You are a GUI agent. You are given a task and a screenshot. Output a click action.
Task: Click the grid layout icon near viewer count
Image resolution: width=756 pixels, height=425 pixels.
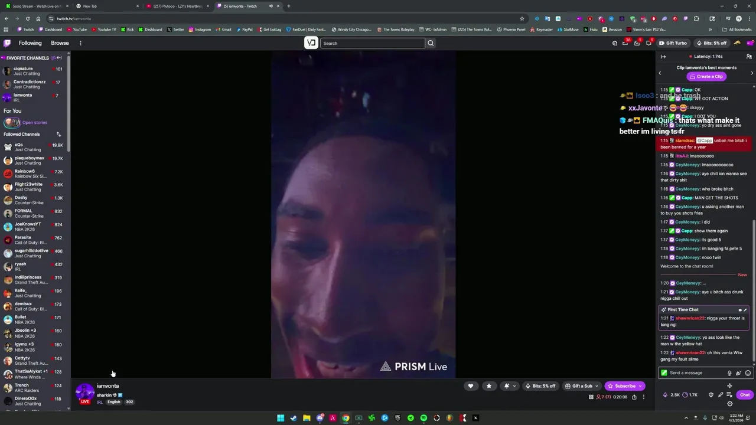[591, 397]
